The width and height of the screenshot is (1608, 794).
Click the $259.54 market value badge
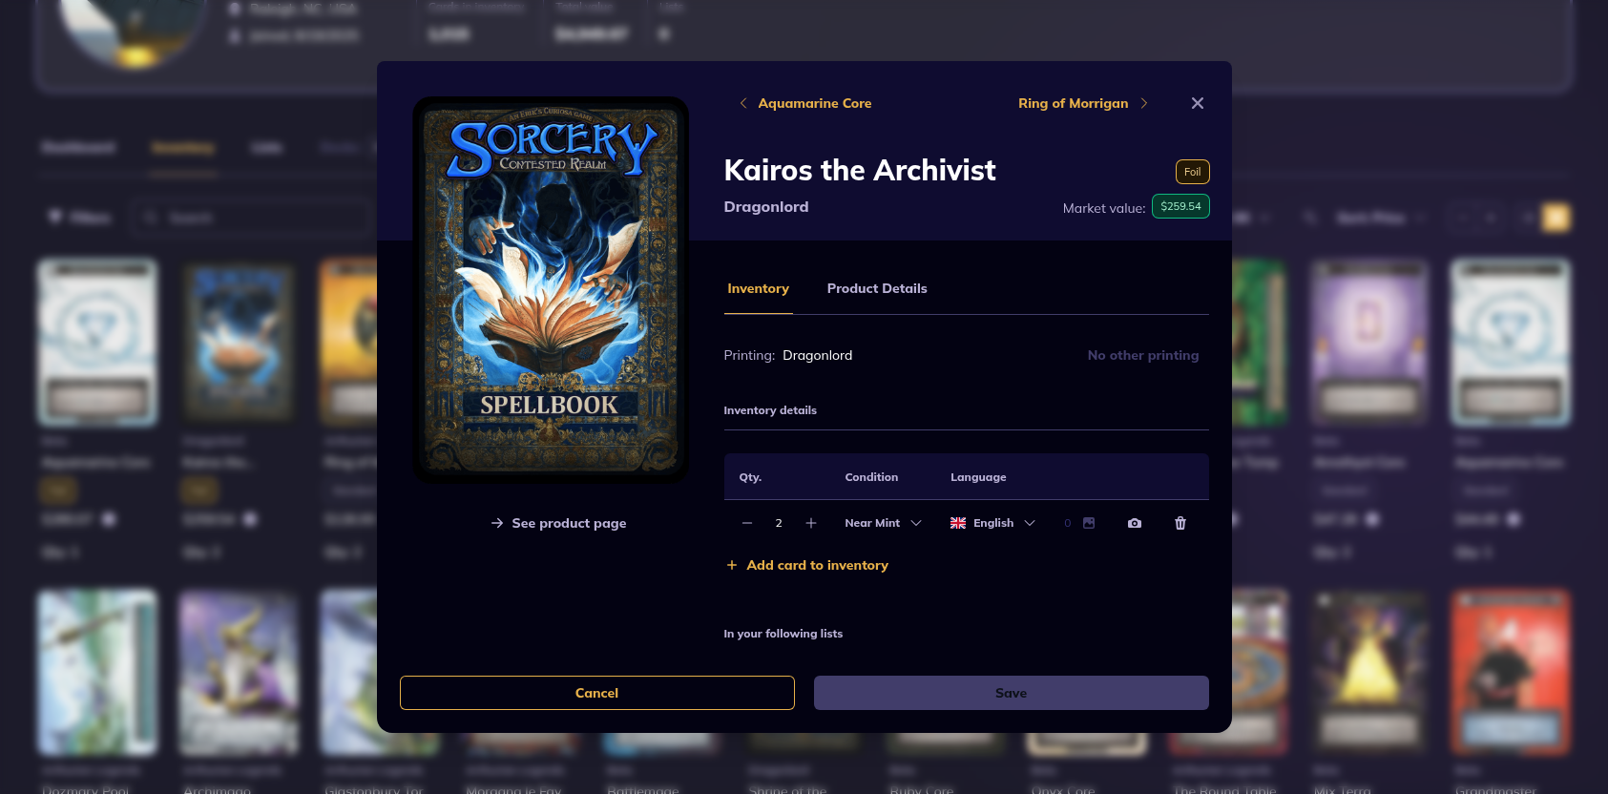1180,206
